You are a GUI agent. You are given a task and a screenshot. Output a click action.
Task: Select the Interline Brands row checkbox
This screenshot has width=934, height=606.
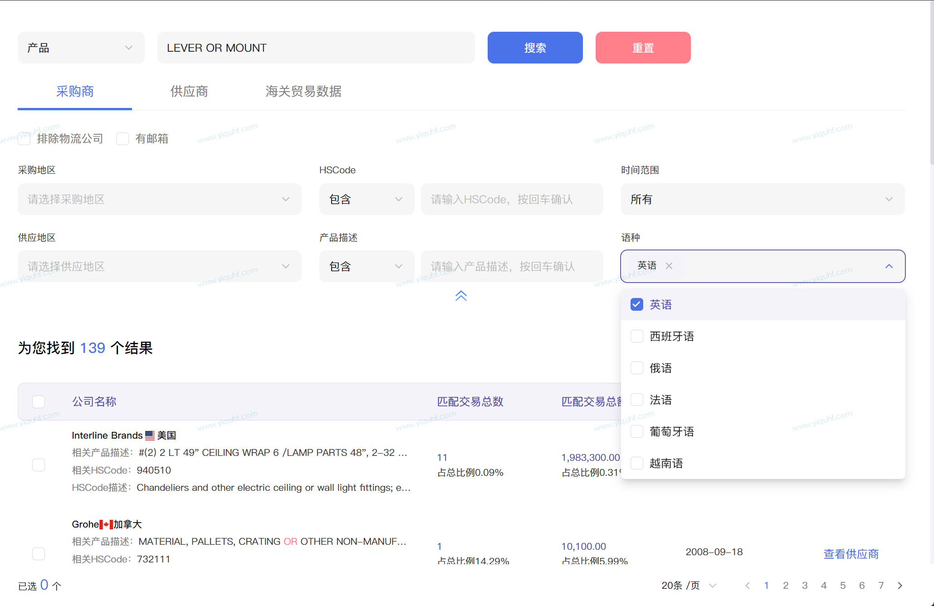click(39, 465)
